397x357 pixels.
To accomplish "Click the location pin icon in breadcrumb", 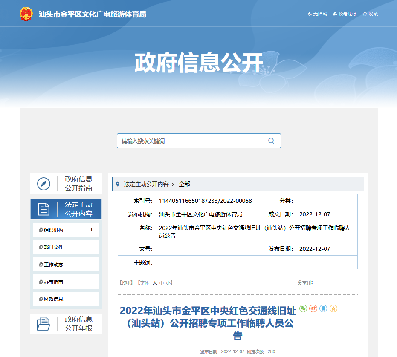I will click(118, 184).
